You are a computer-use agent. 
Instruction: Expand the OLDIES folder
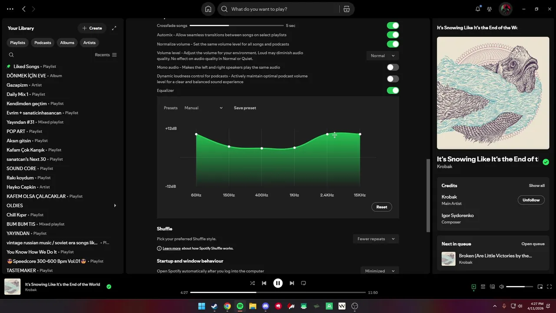pos(115,206)
